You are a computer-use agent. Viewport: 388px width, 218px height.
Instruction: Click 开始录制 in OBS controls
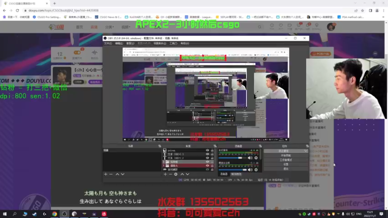[x=286, y=156]
